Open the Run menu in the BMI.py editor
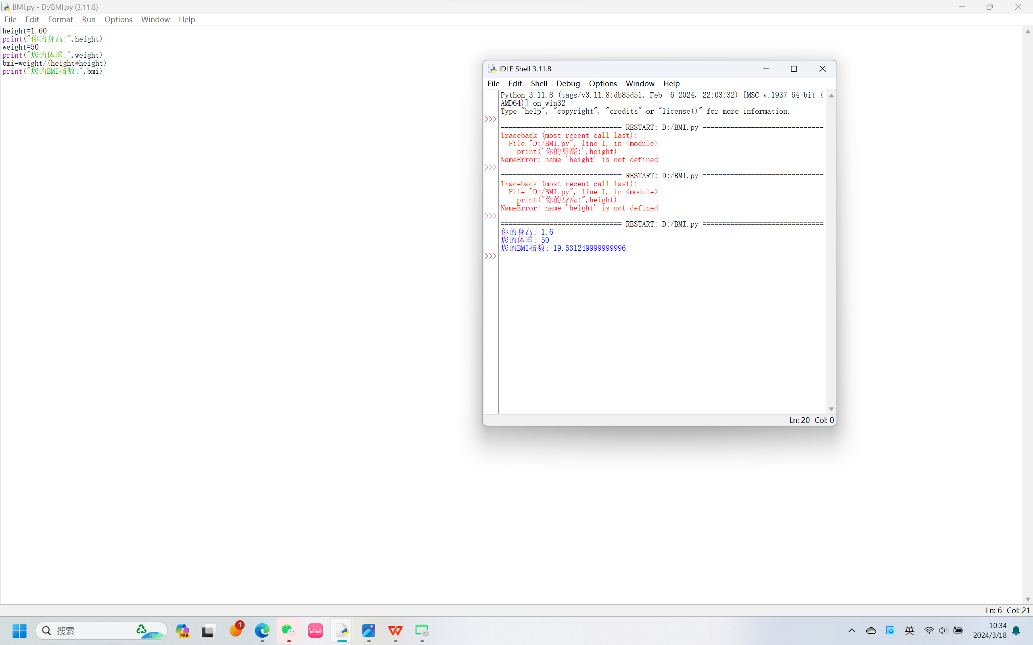The height and width of the screenshot is (645, 1033). tap(88, 19)
